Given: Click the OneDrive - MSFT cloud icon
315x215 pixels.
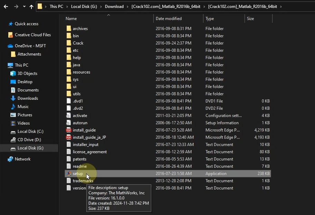Looking at the screenshot, I should point(10,46).
